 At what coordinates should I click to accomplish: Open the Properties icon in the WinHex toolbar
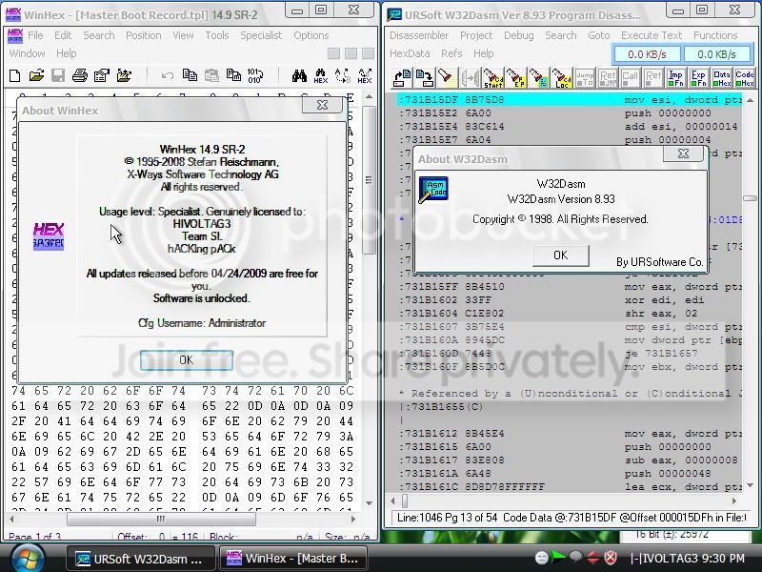coord(102,75)
